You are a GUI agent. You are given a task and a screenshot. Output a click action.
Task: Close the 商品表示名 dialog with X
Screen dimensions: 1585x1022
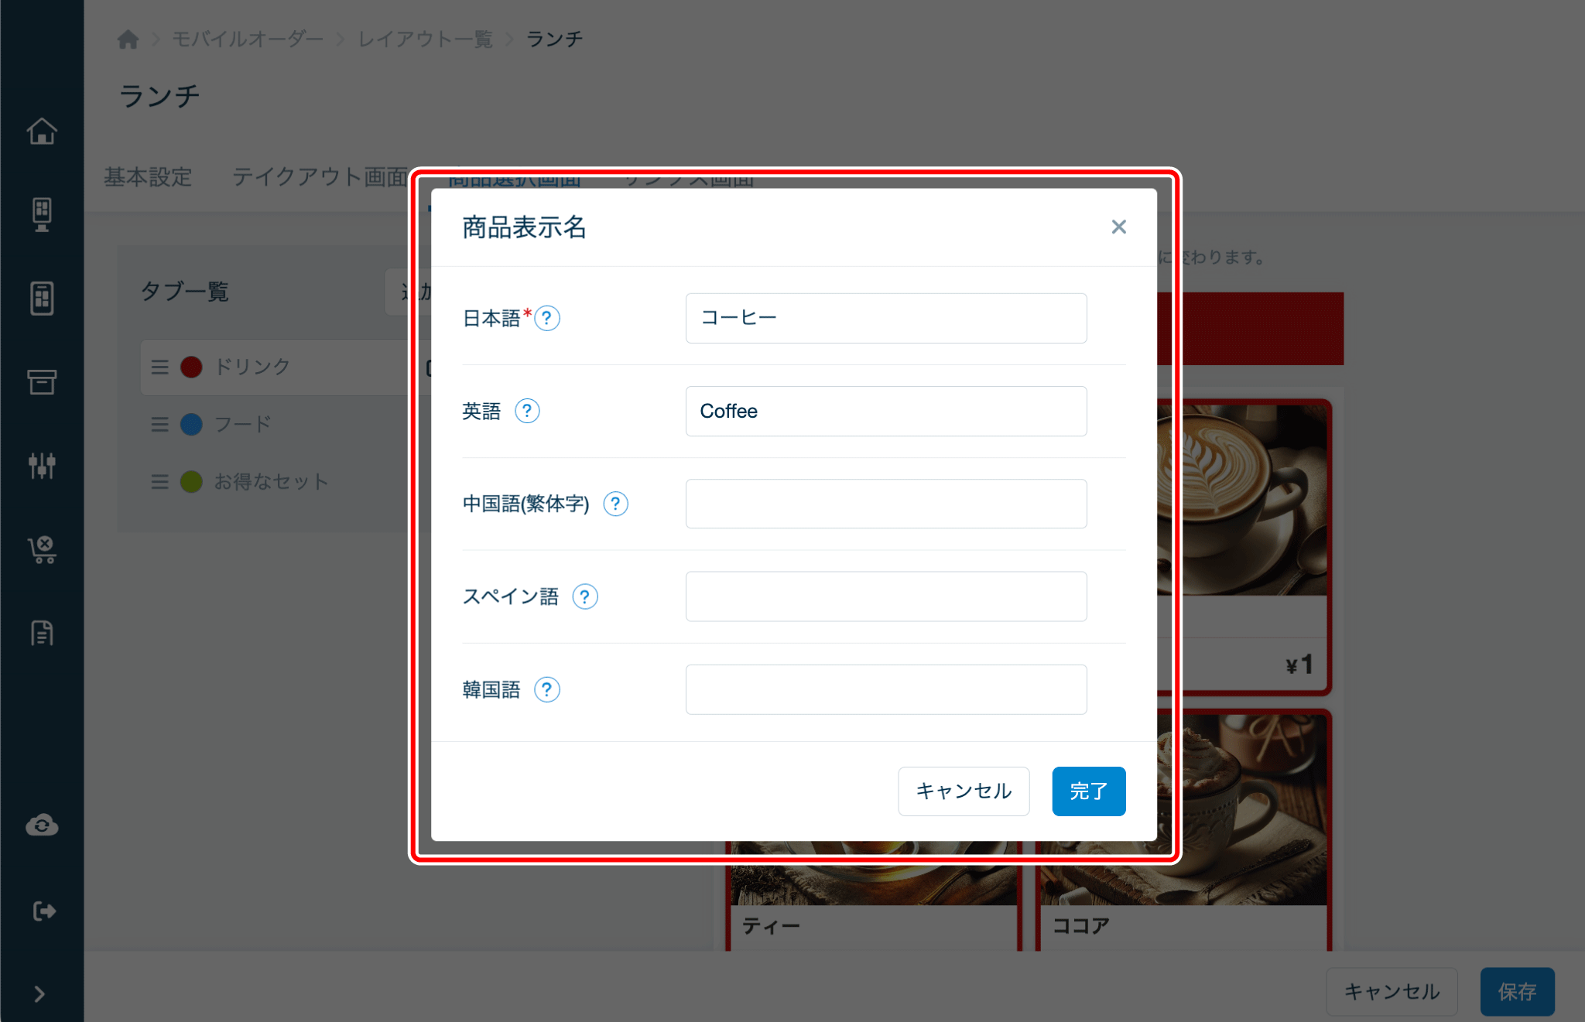click(x=1118, y=227)
